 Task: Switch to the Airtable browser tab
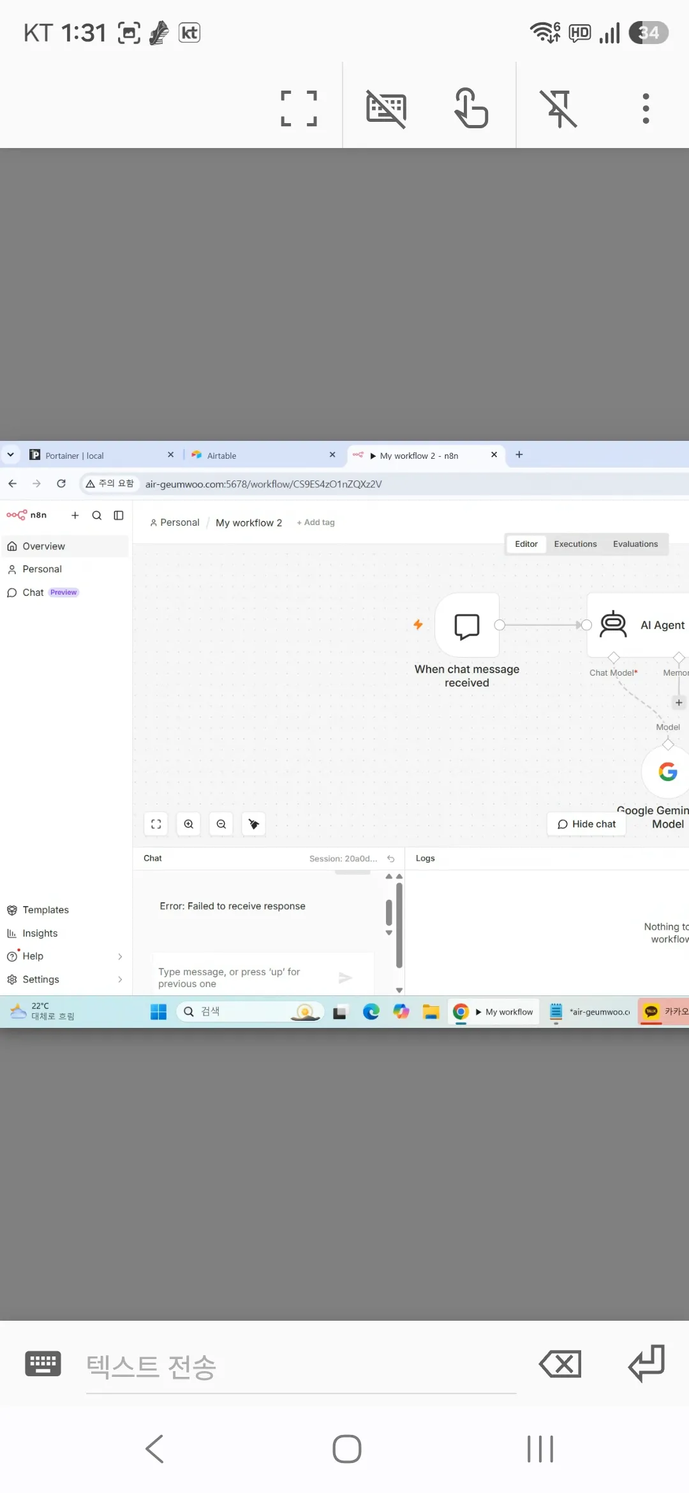click(x=255, y=456)
